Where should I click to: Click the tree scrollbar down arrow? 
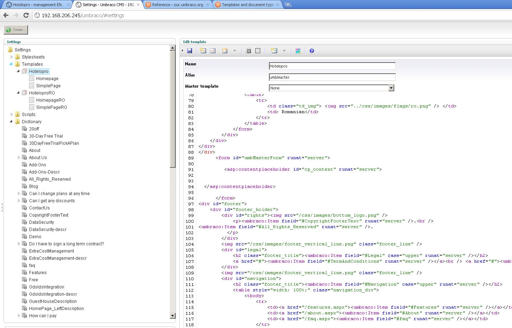172,316
